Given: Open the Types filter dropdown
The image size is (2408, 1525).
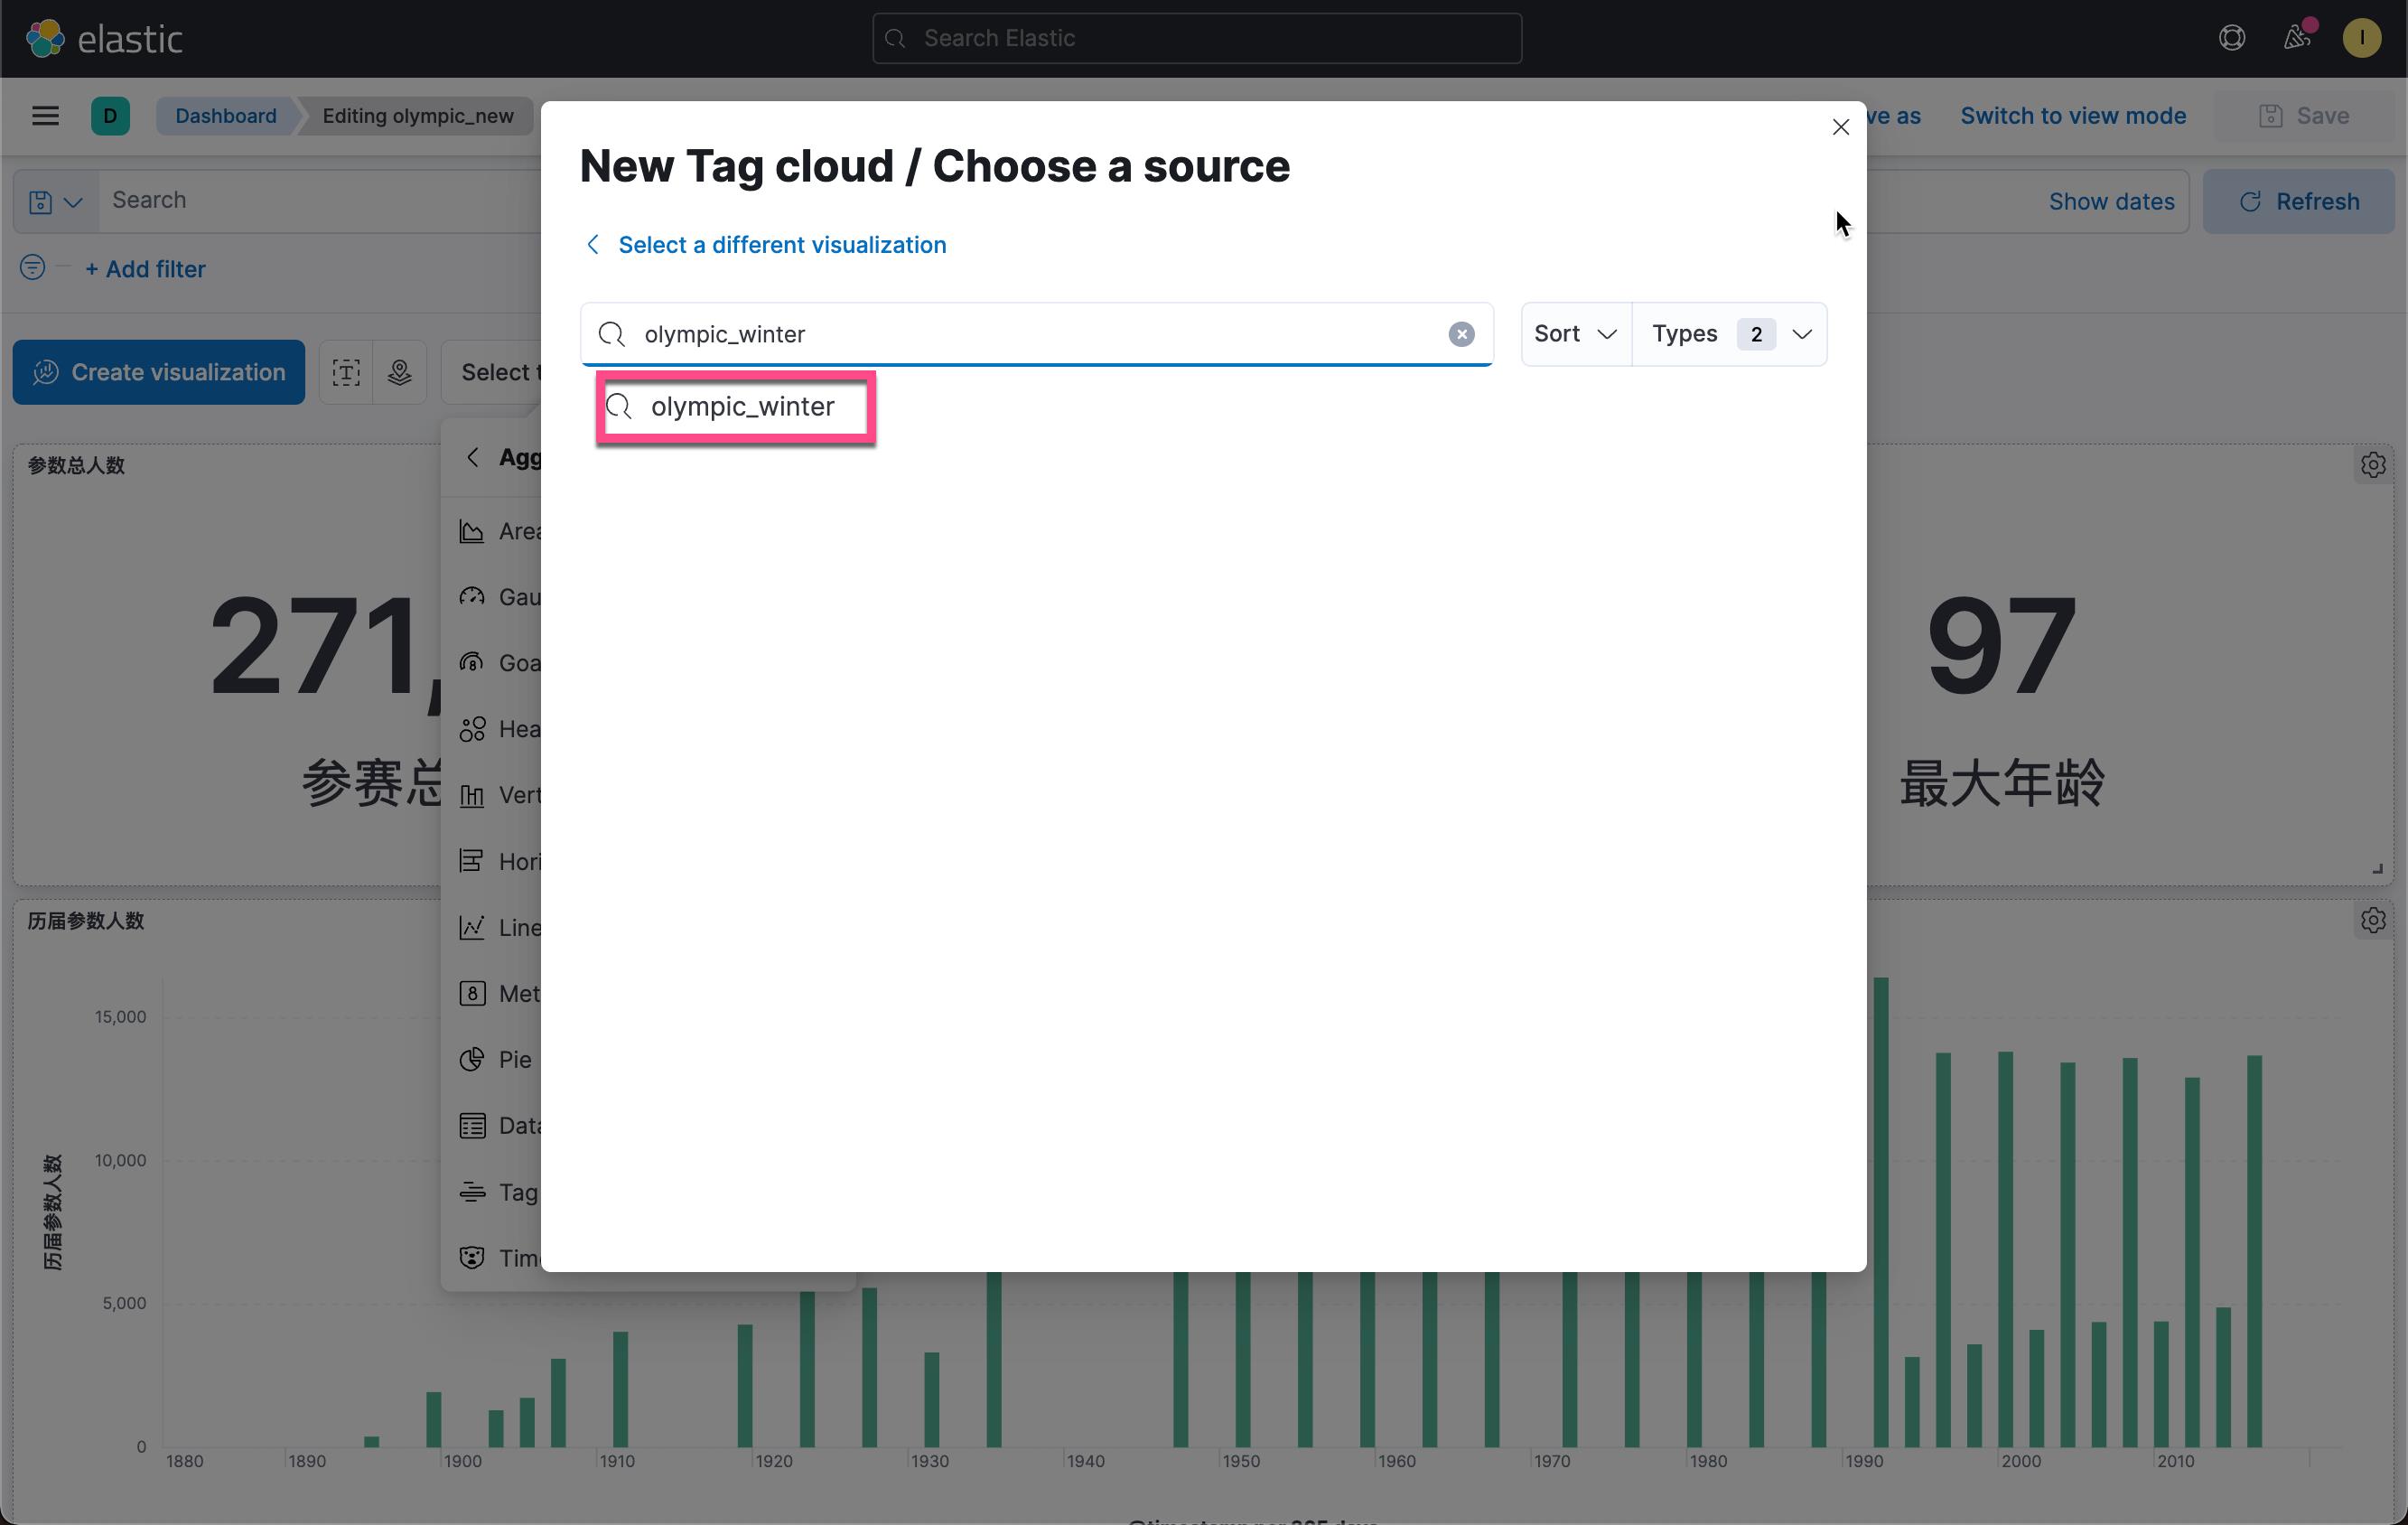Looking at the screenshot, I should (x=1730, y=334).
